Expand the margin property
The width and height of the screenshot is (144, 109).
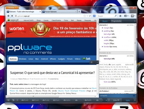point(102,28)
